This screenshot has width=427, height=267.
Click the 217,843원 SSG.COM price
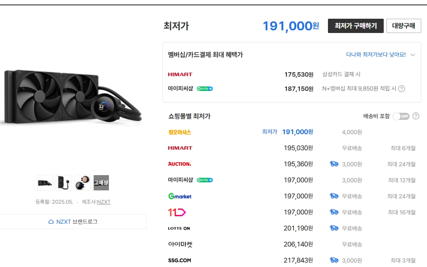point(298,260)
